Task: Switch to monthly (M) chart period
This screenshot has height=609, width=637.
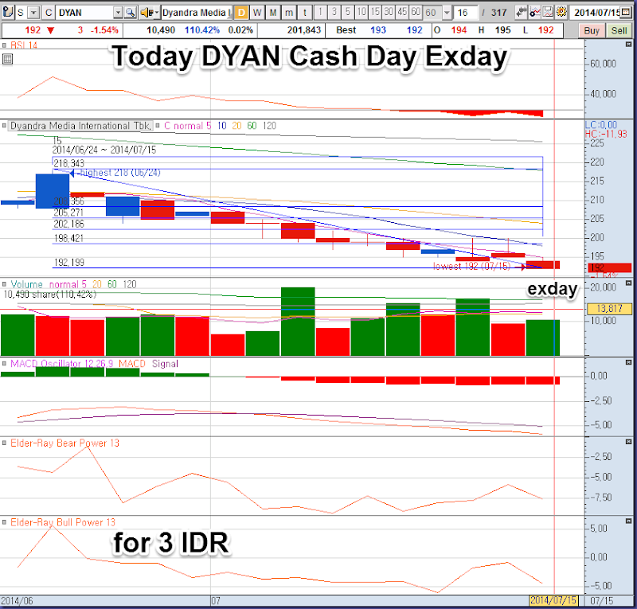Action: tap(273, 13)
